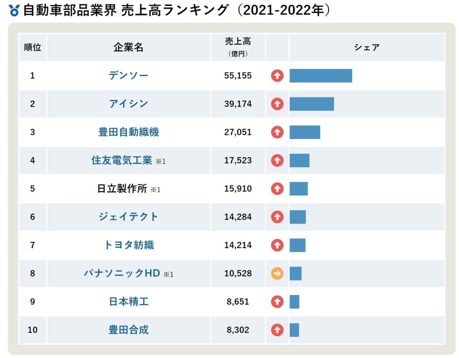
Task: Open the パナソニックHD company link
Action: [x=122, y=273]
